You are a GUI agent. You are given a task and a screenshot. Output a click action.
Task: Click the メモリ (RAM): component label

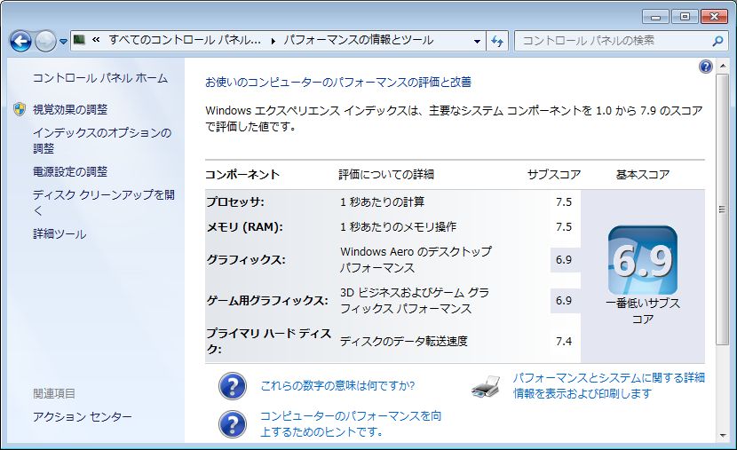coord(245,227)
